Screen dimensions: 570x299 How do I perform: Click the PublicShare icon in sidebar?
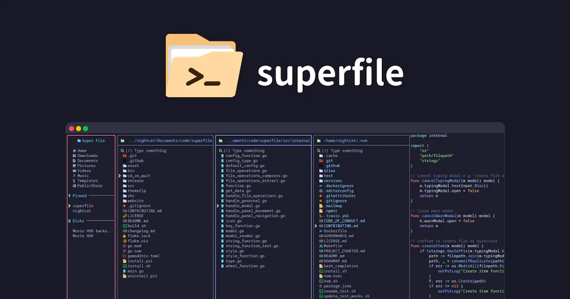click(x=75, y=186)
